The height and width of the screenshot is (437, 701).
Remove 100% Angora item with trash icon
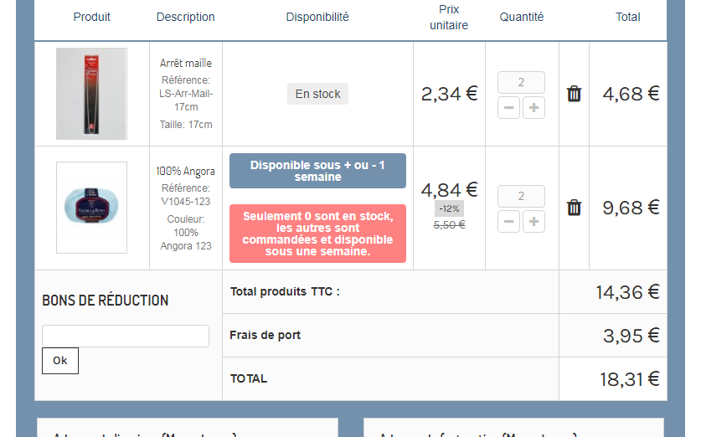click(x=574, y=208)
